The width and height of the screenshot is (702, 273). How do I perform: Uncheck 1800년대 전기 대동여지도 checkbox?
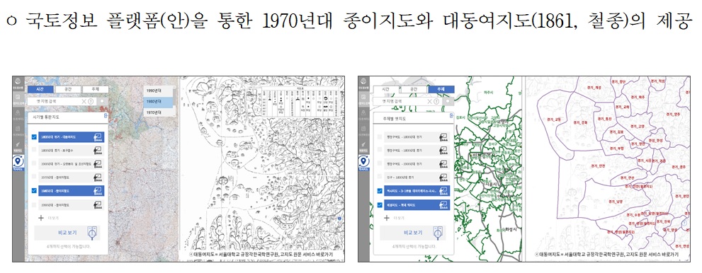click(x=35, y=137)
